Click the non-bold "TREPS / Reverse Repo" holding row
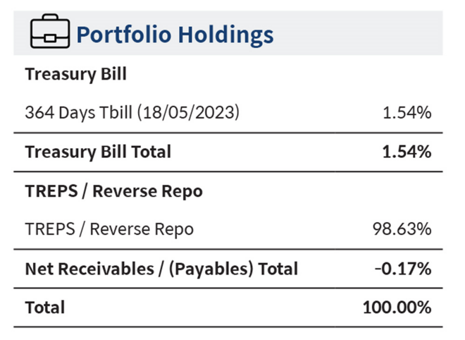The width and height of the screenshot is (465, 340). (108, 229)
